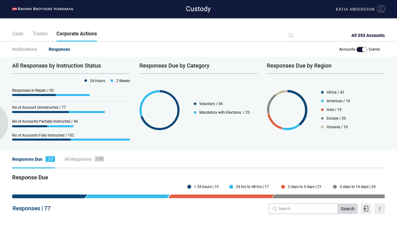This screenshot has height=232, width=397.
Task: Click the Europe / 20 legend entry
Action: pyautogui.click(x=333, y=118)
